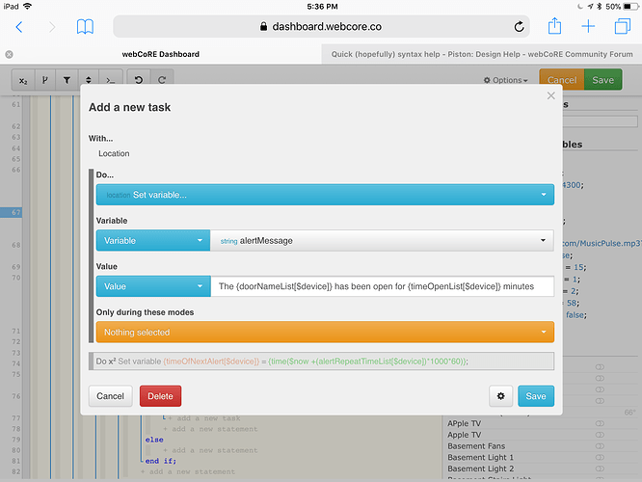Click the undo toolbar icon

tap(139, 80)
